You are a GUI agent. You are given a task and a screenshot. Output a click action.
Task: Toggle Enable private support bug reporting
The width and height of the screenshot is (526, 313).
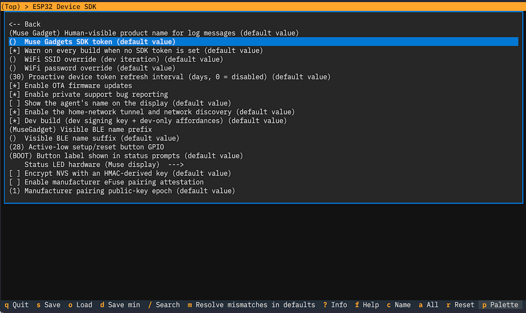coord(89,94)
